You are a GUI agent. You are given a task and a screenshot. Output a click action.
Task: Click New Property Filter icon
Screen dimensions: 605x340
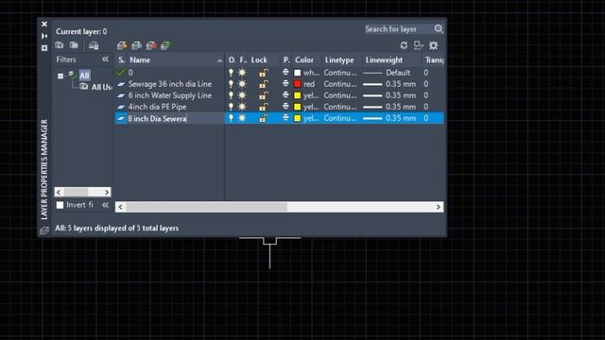click(59, 45)
